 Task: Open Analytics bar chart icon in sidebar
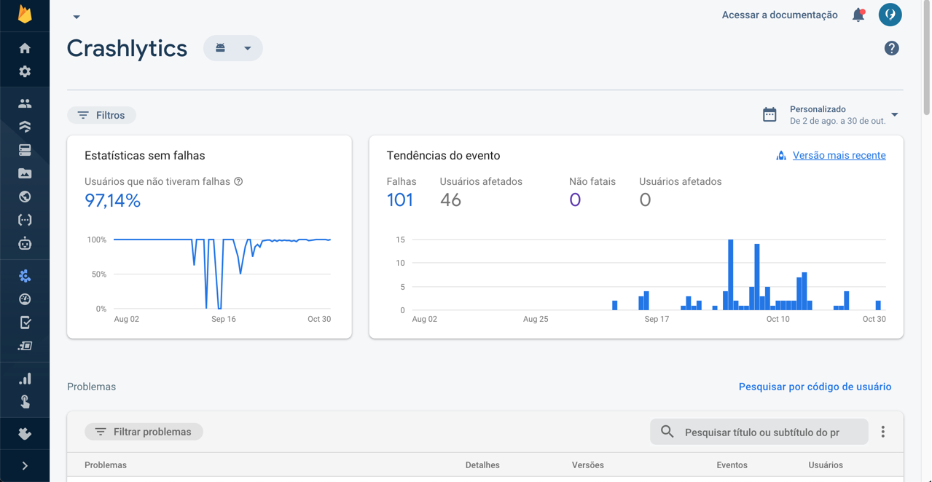coord(25,379)
